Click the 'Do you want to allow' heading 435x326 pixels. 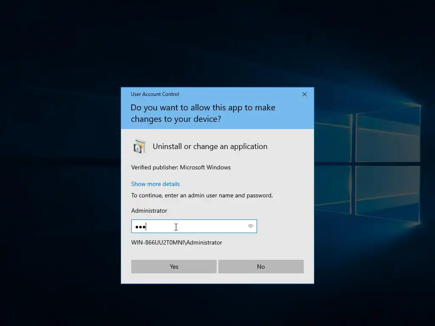[203, 113]
